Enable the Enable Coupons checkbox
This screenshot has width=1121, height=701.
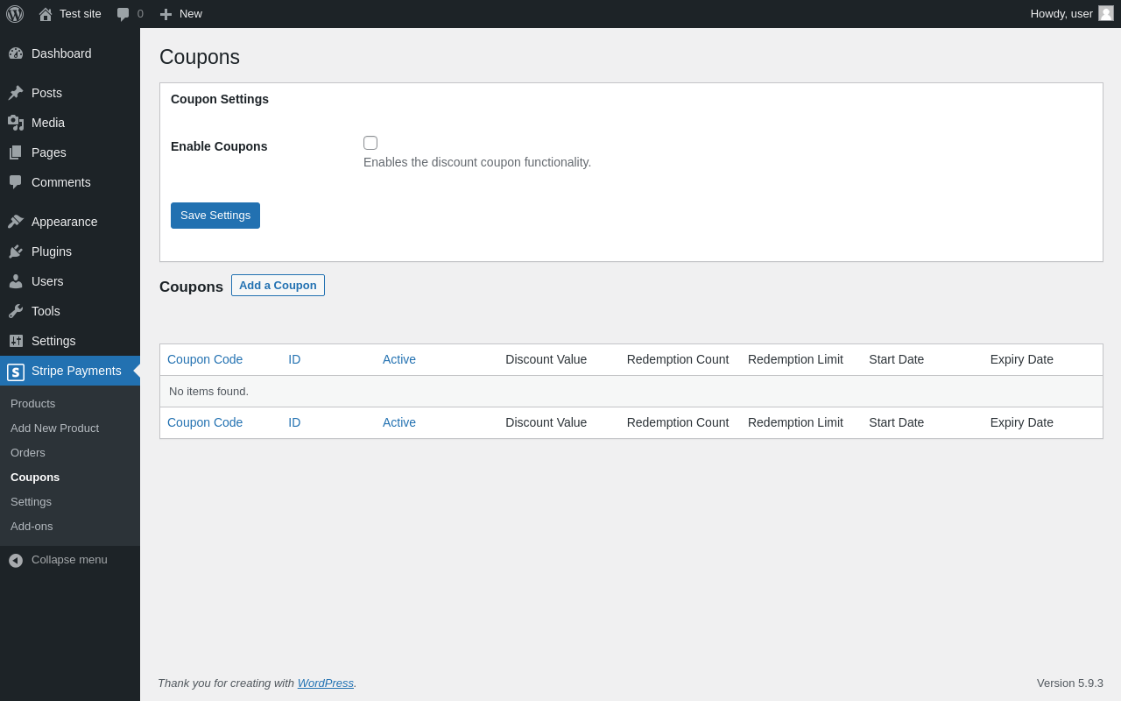(x=370, y=143)
